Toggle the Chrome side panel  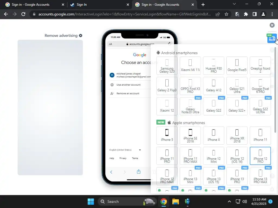(255, 14)
